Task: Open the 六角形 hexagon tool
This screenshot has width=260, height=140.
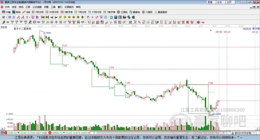Action: (147, 12)
